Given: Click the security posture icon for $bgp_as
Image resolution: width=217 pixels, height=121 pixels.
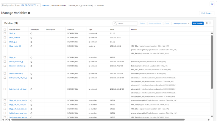Looking at the screenshot, I should (x=31, y=57).
